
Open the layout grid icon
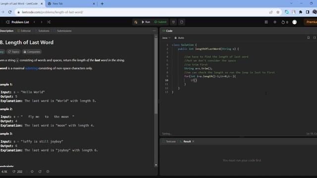[x=266, y=22]
